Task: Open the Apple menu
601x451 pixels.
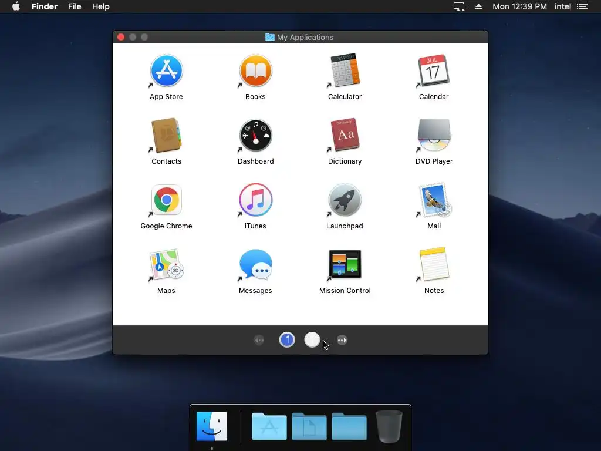Action: point(16,6)
